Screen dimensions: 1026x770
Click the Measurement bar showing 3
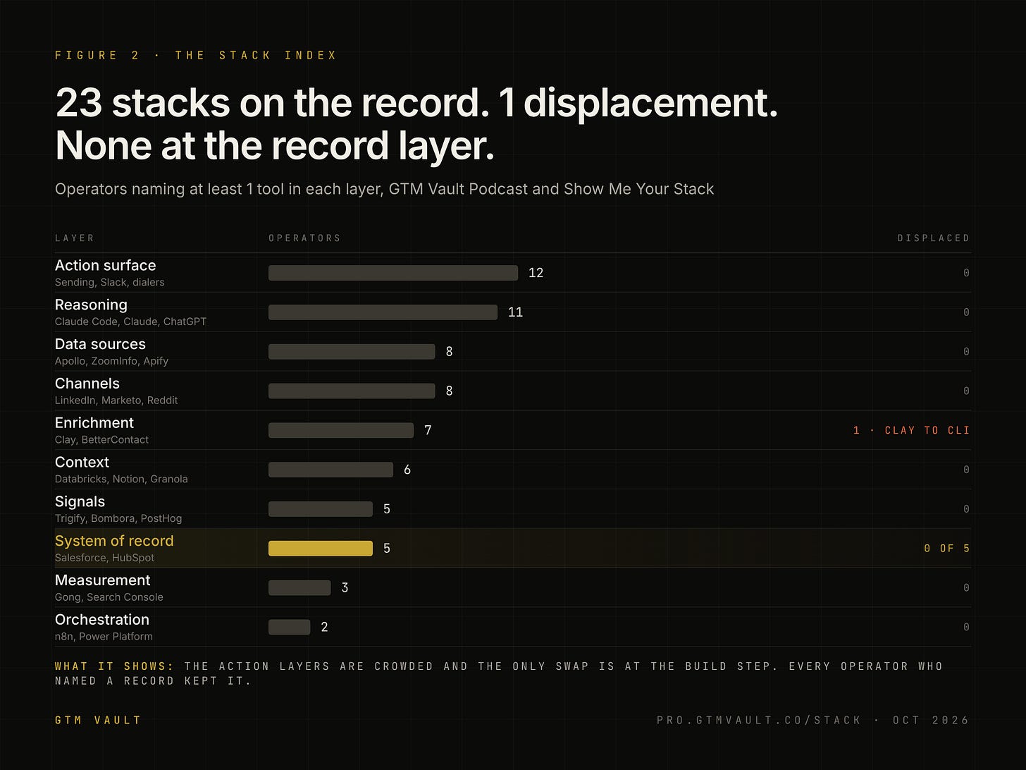coord(299,587)
